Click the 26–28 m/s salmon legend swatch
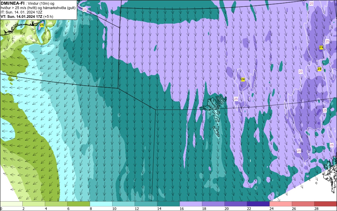 pyautogui.click(x=303, y=204)
